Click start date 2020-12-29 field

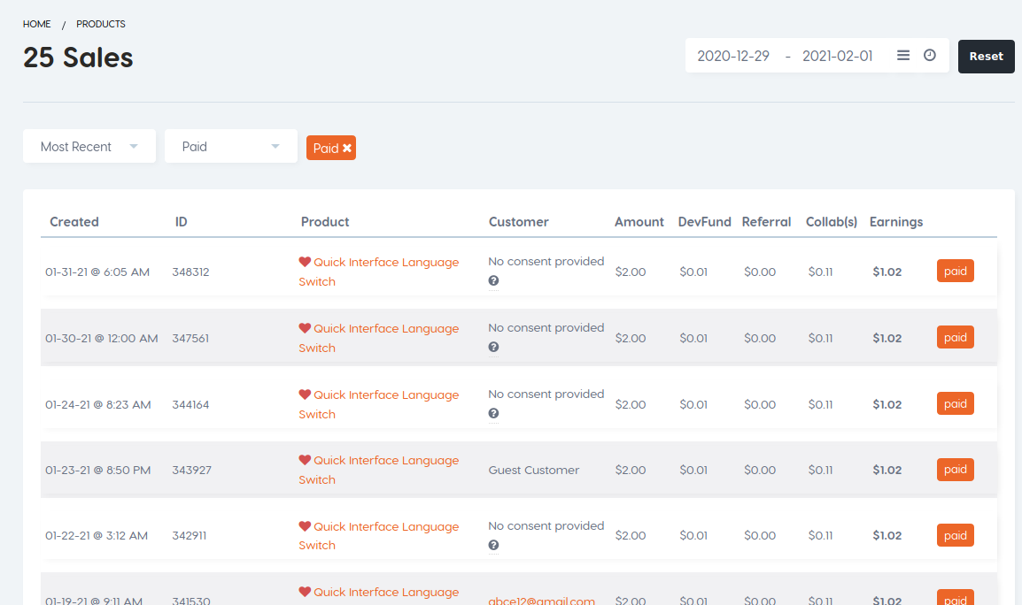coord(733,56)
